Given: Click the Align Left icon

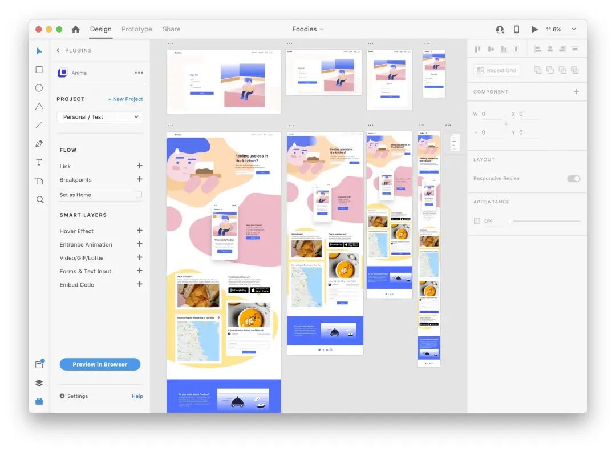Looking at the screenshot, I should pyautogui.click(x=537, y=49).
